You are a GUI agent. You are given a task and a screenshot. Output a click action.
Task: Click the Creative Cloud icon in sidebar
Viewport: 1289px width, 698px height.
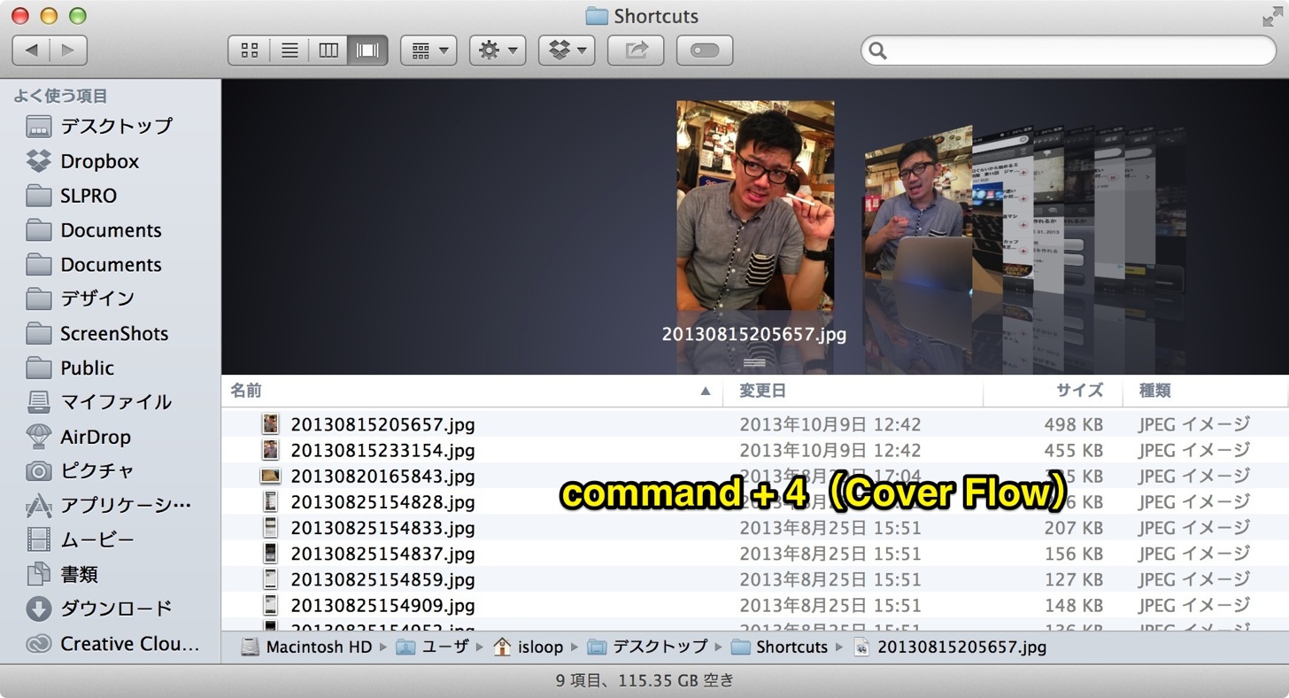(39, 644)
